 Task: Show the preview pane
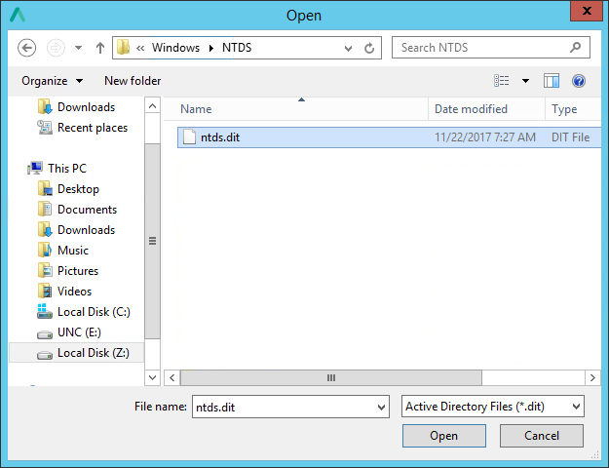click(552, 81)
